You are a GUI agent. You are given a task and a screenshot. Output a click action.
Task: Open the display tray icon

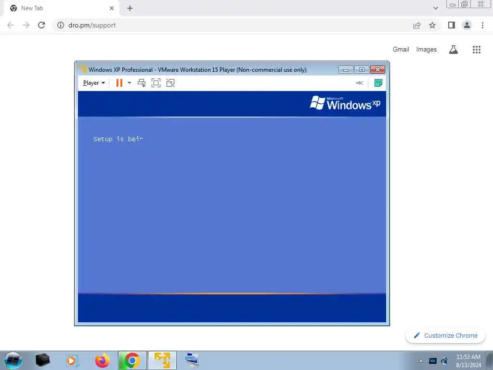click(x=433, y=361)
